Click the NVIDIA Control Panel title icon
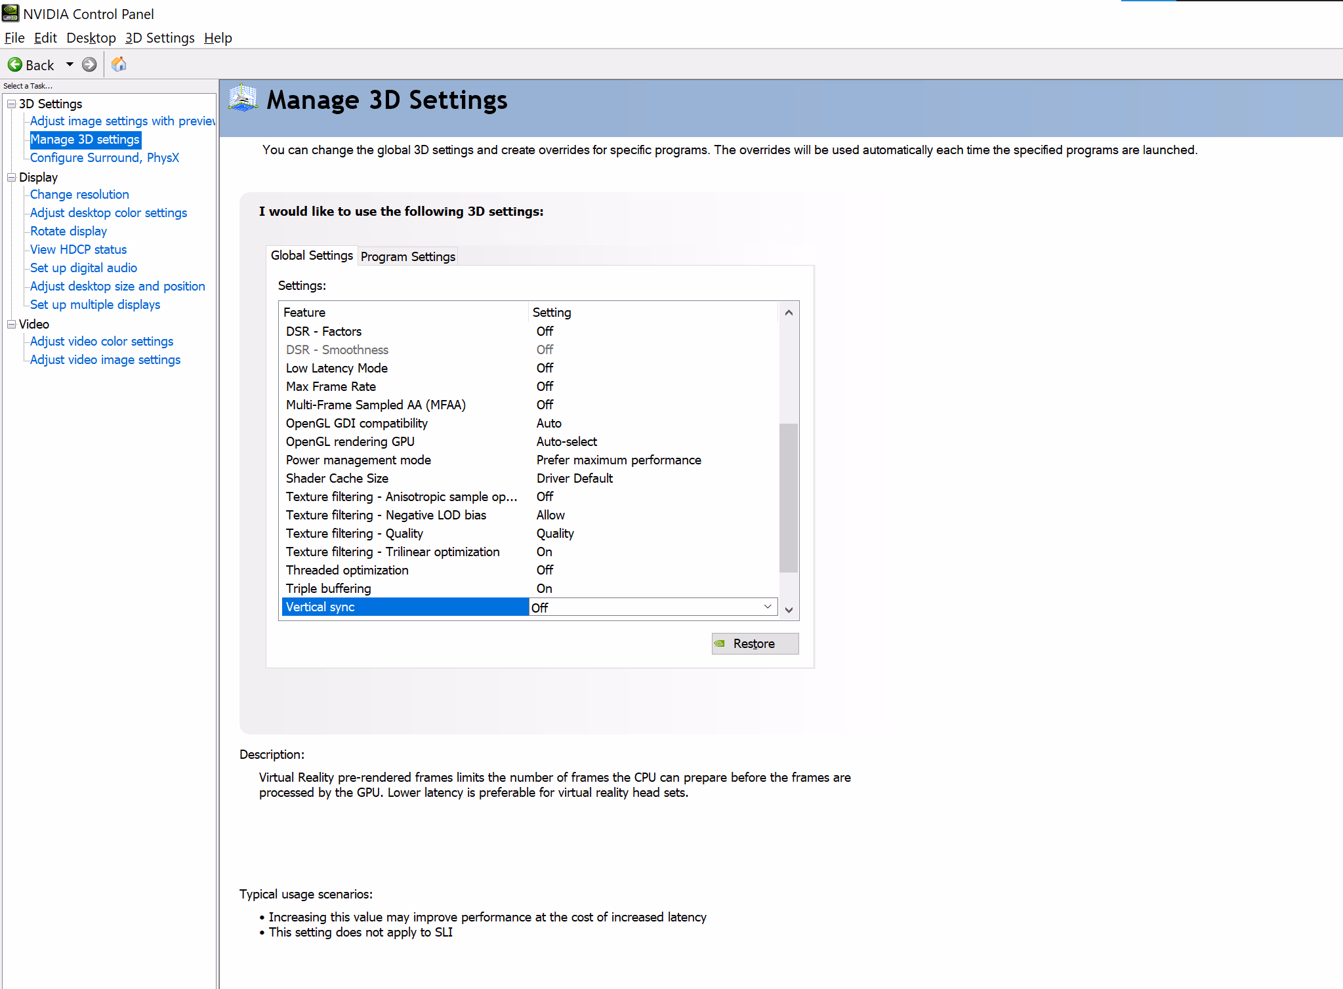The width and height of the screenshot is (1343, 989). [10, 13]
